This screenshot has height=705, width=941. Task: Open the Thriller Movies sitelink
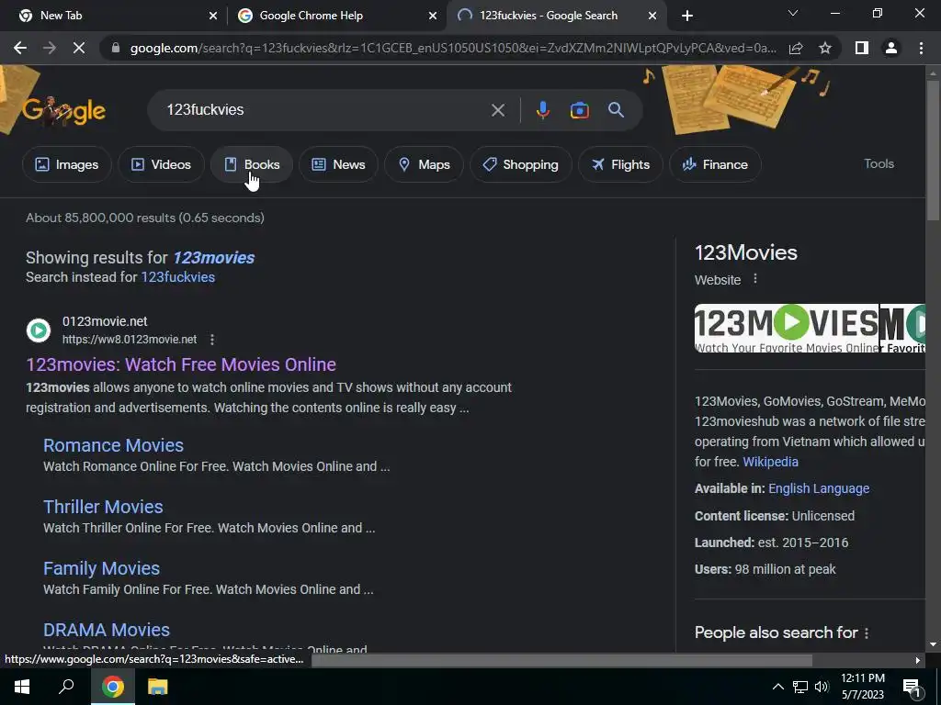[x=103, y=507]
